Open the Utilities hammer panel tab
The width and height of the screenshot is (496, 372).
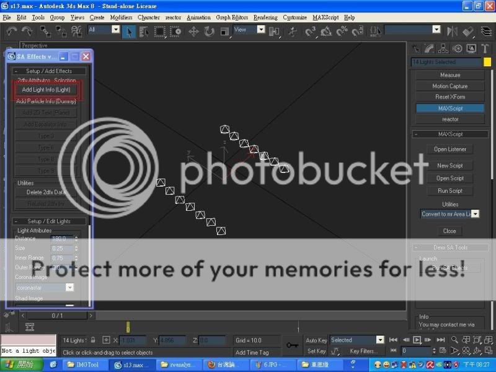(484, 48)
